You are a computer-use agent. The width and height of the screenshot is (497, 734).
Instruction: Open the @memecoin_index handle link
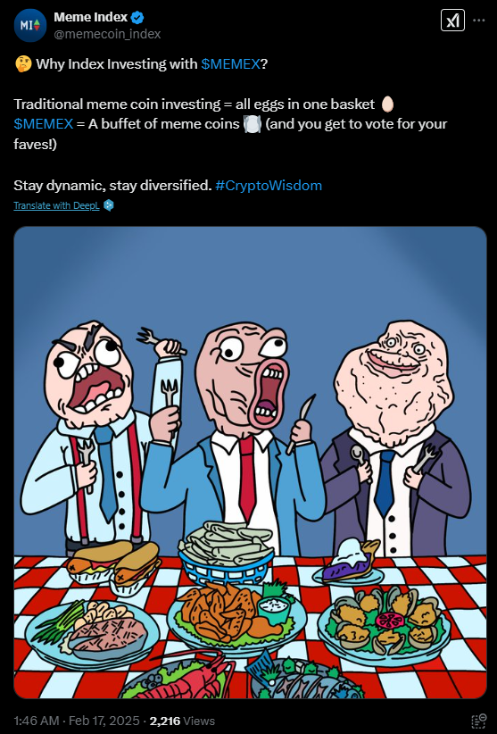107,34
